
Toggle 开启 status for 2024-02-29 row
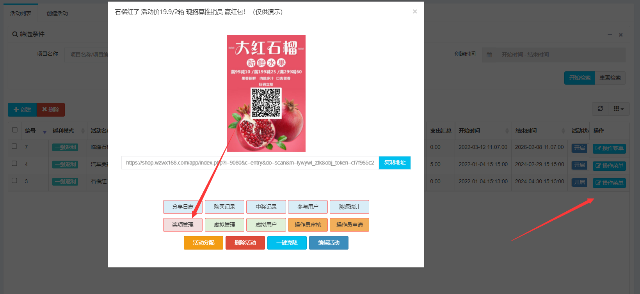click(x=580, y=165)
